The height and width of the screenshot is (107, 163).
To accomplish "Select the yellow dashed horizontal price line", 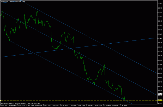I will pos(79,100).
